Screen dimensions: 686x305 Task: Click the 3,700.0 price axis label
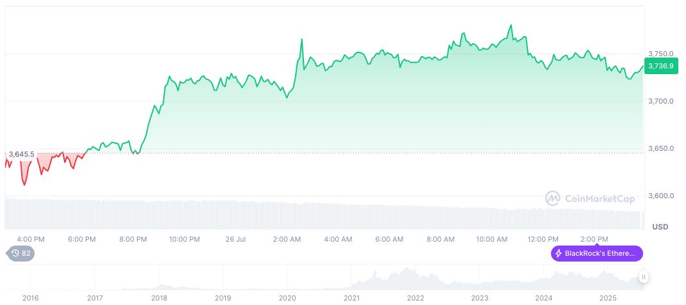659,101
